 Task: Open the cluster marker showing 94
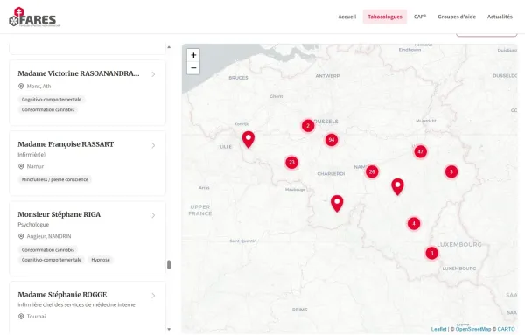(x=332, y=140)
